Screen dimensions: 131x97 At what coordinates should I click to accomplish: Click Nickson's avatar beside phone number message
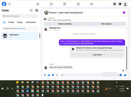coord(46,68)
